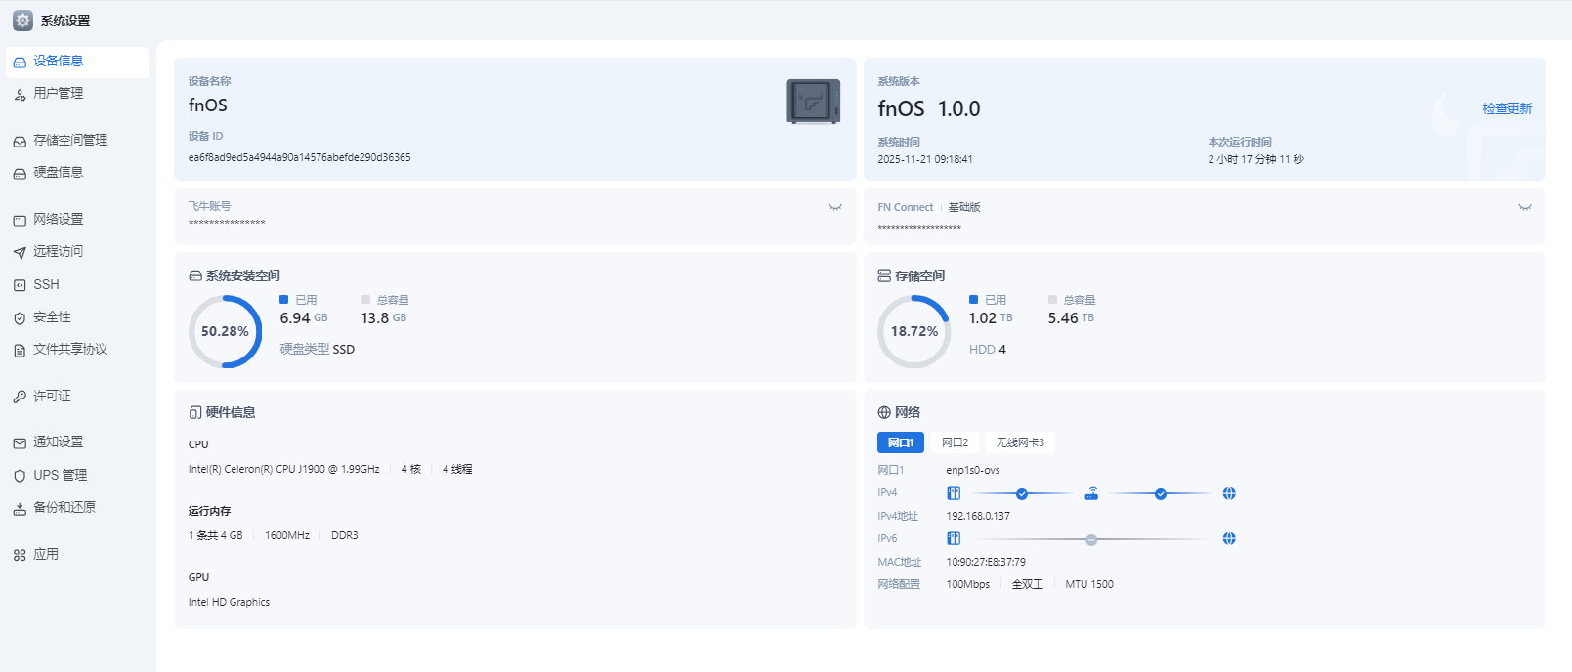The image size is (1572, 672).
Task: Reveal the FN Connect ID with eye toggle
Action: (1525, 207)
